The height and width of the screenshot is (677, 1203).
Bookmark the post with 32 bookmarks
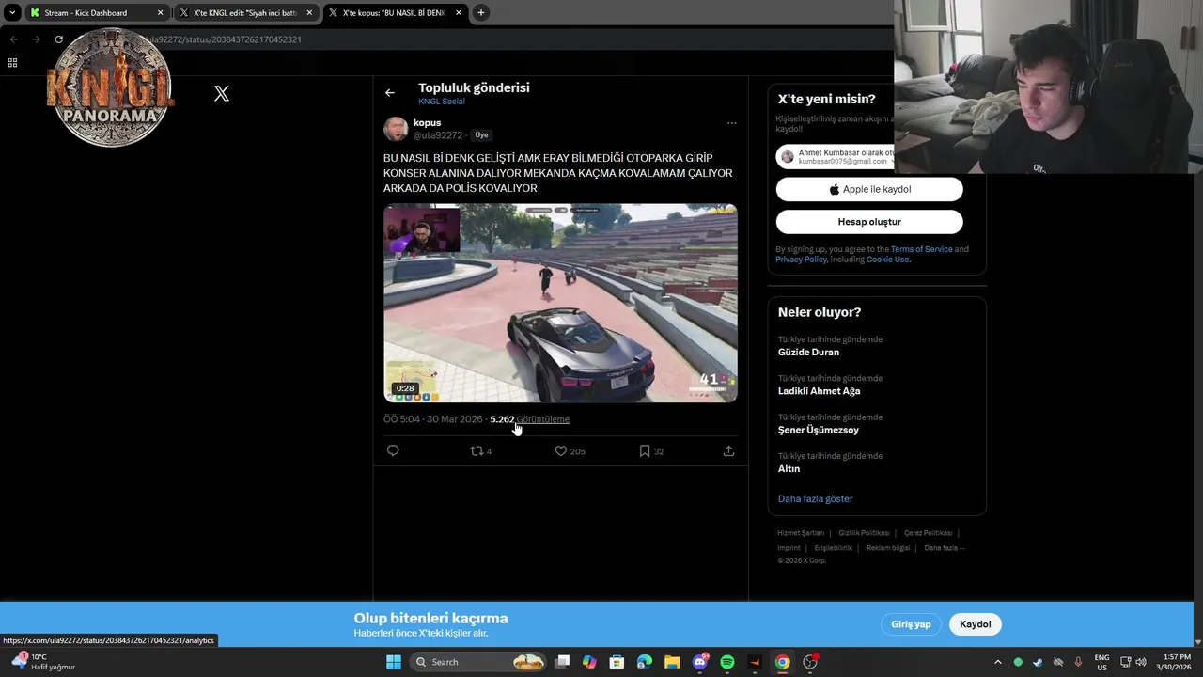(x=651, y=451)
